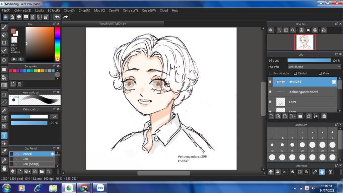Open Zalo from the taskbar
Viewport: 343px width, 193px height.
(100, 188)
